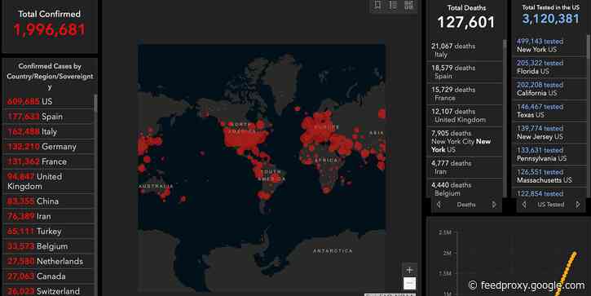
Task: Click the Total Tested 3,120,381 figure
Action: 550,19
